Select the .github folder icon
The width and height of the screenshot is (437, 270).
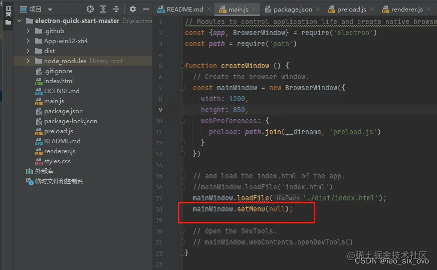[x=39, y=31]
